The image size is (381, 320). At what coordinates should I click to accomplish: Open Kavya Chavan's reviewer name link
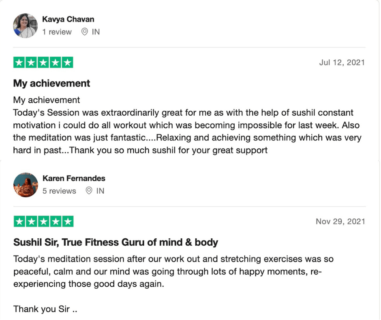(x=68, y=19)
